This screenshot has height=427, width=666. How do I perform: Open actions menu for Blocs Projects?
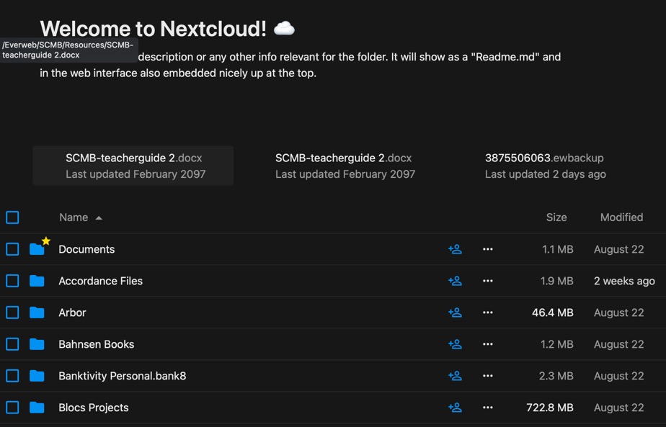click(x=487, y=408)
